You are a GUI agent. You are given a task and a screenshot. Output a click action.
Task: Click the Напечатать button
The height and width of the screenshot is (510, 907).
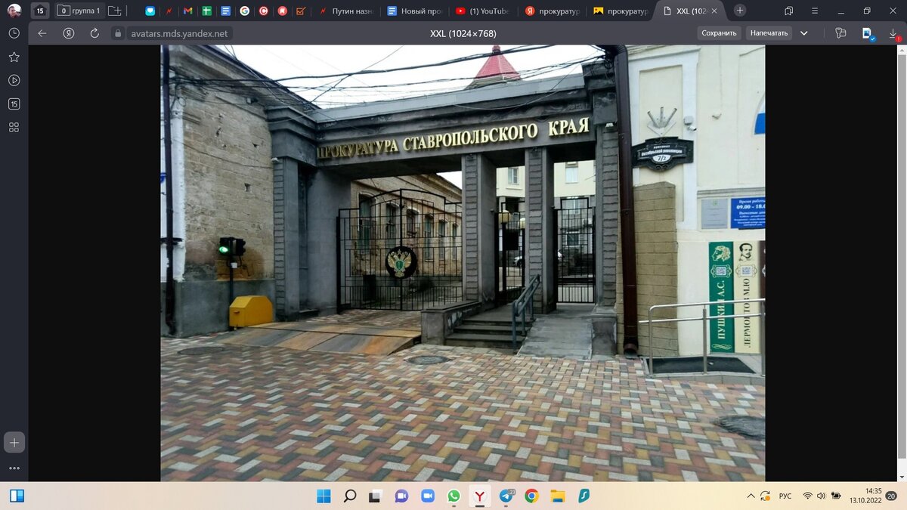[x=769, y=33]
